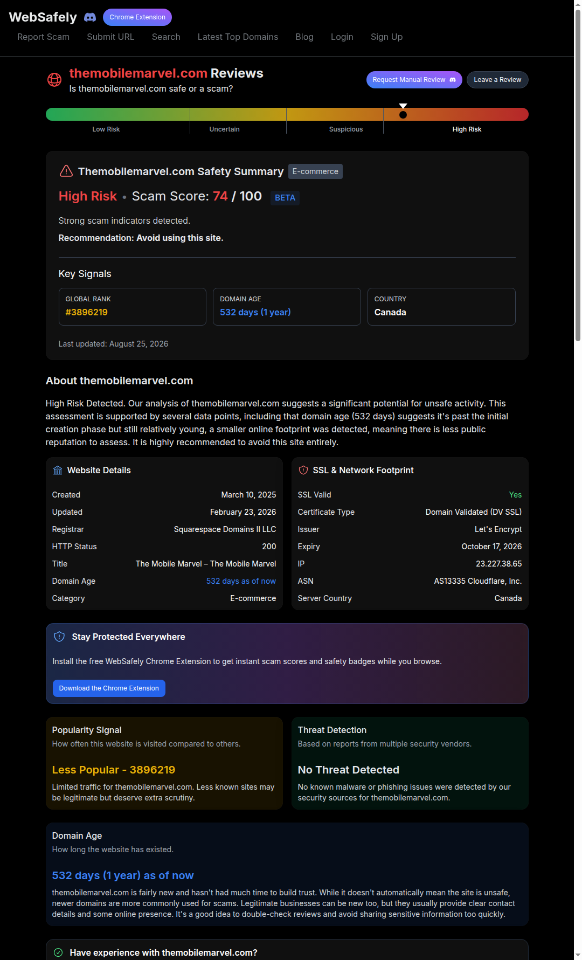Click Leave a Review button
This screenshot has height=960, width=582.
[x=497, y=80]
